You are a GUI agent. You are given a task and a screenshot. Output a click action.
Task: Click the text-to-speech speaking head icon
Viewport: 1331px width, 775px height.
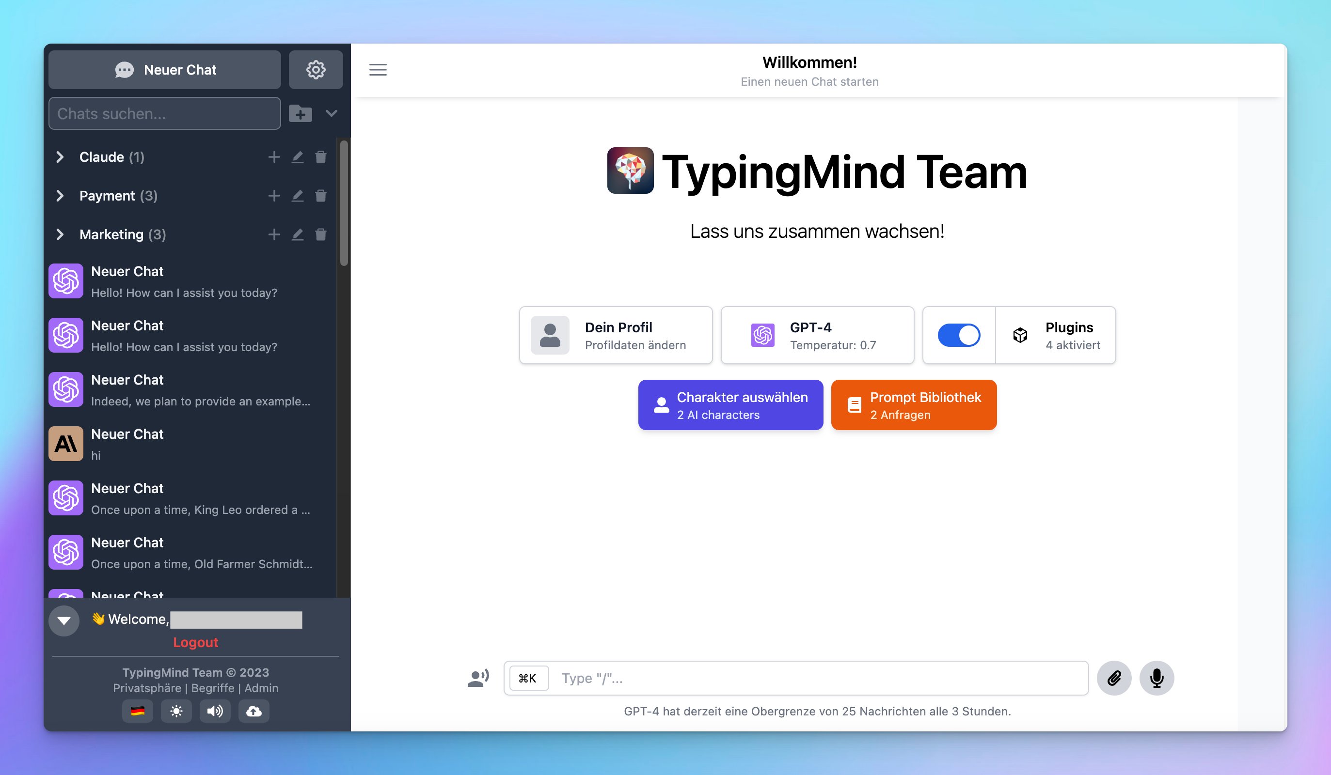tap(478, 678)
